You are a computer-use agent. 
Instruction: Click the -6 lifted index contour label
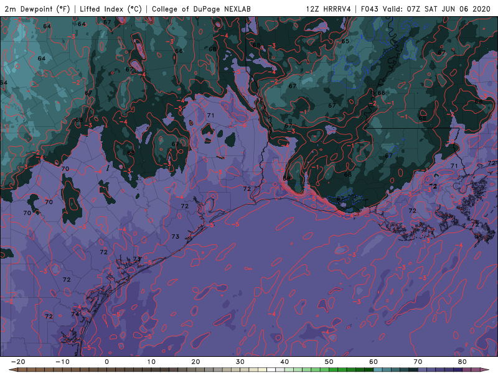tap(242, 126)
